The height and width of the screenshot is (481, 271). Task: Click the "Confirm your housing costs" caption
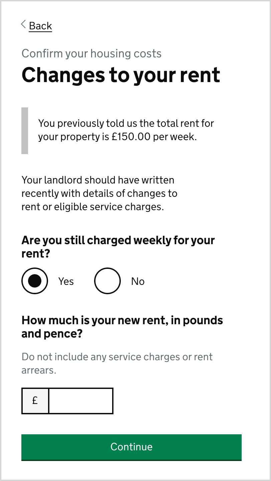[x=91, y=53]
